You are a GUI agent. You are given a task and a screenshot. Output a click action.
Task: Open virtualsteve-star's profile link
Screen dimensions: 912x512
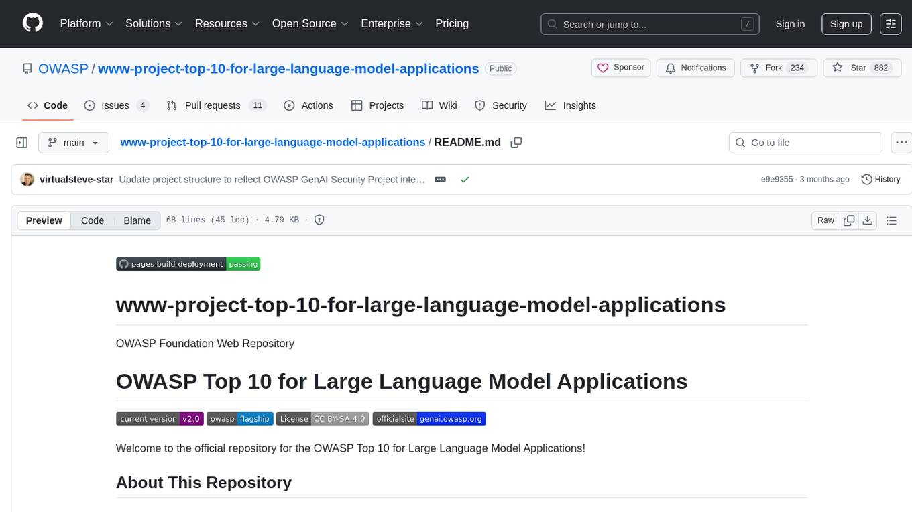[x=76, y=180]
